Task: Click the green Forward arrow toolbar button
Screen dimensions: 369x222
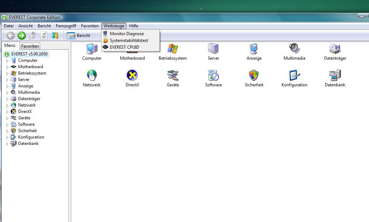Action: (x=22, y=36)
